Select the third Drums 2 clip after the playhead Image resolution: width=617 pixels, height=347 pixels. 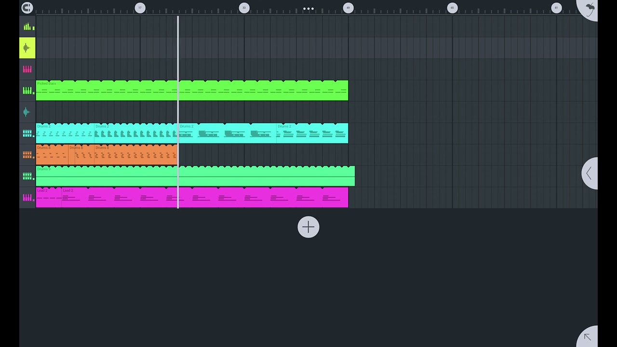click(x=227, y=133)
